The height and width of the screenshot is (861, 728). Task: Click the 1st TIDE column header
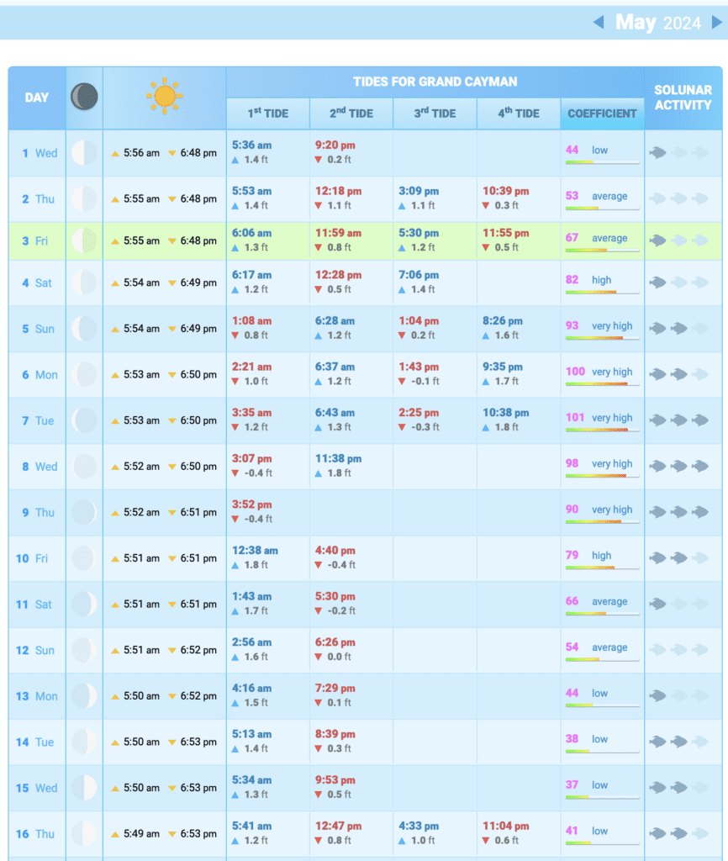coord(267,114)
